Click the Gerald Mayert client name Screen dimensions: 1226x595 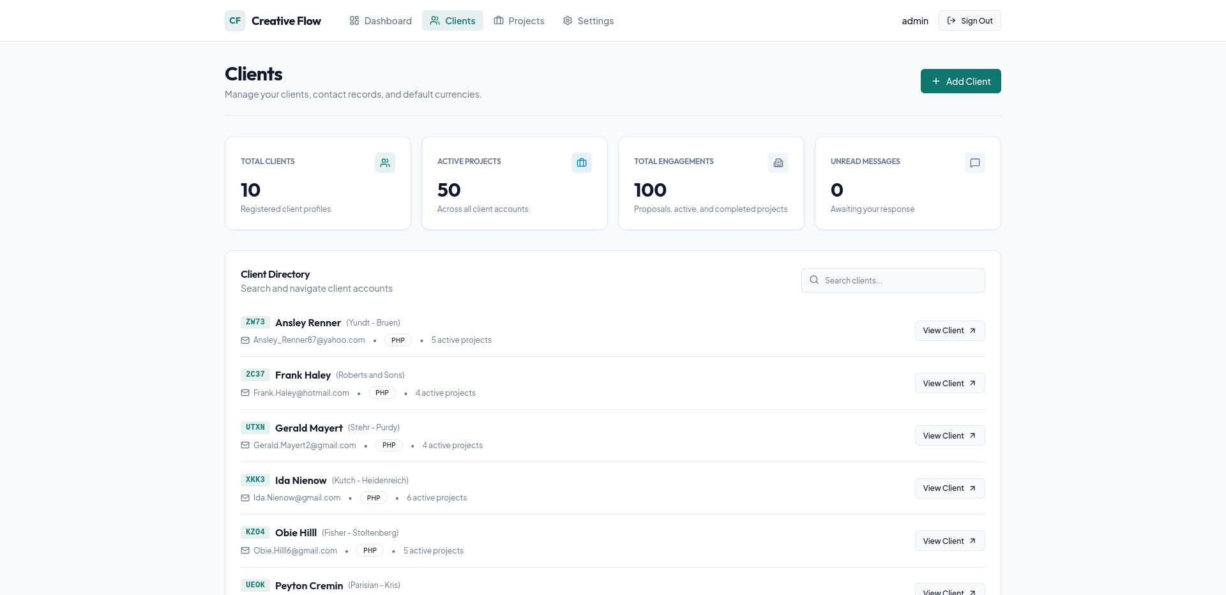[x=309, y=428]
